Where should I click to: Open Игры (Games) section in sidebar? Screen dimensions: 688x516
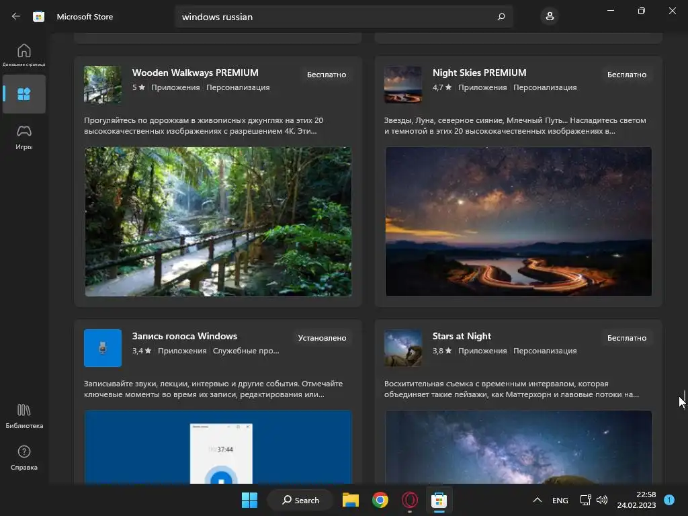(24, 138)
